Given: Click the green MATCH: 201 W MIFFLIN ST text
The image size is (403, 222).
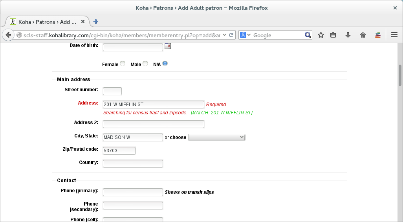Looking at the screenshot, I should coord(222,113).
